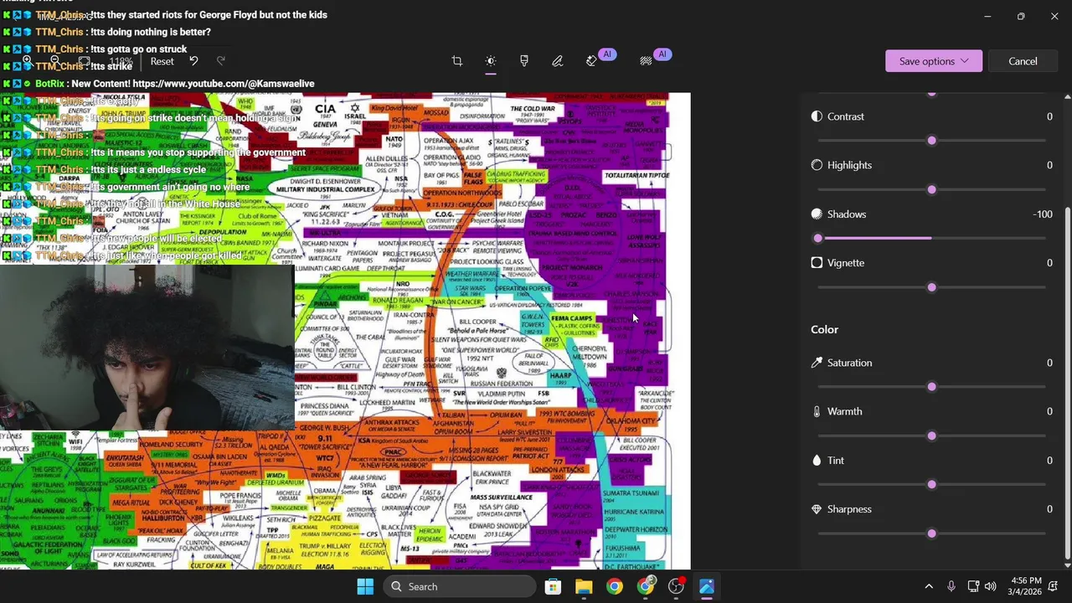Screen dimensions: 1072x603
Task: Open the AI Erase tool
Action: 591,61
